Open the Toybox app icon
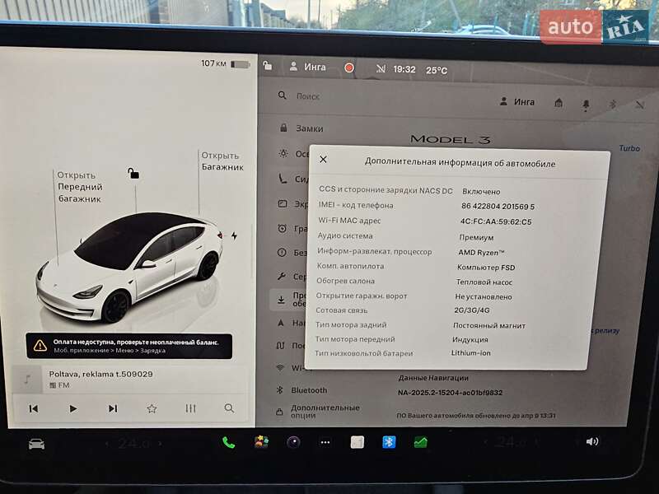659x494 pixels. click(x=261, y=442)
